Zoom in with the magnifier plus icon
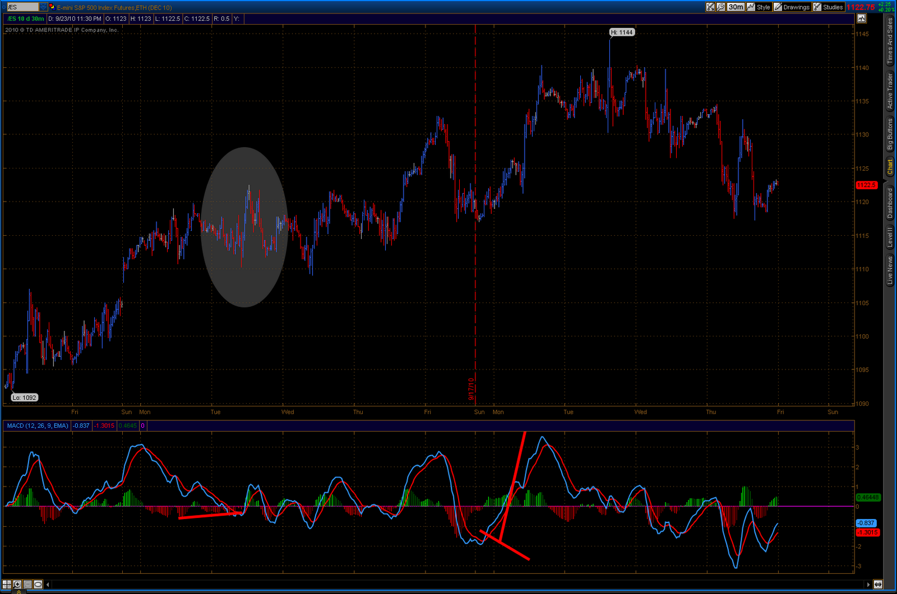This screenshot has height=594, width=897. click(17, 584)
